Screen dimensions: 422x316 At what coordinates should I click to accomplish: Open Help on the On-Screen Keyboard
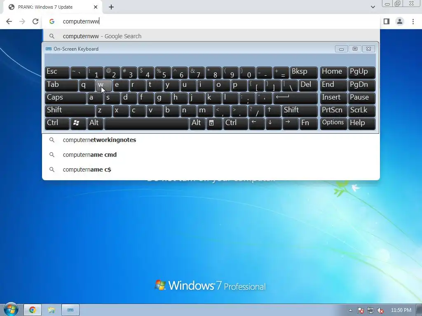pos(361,124)
